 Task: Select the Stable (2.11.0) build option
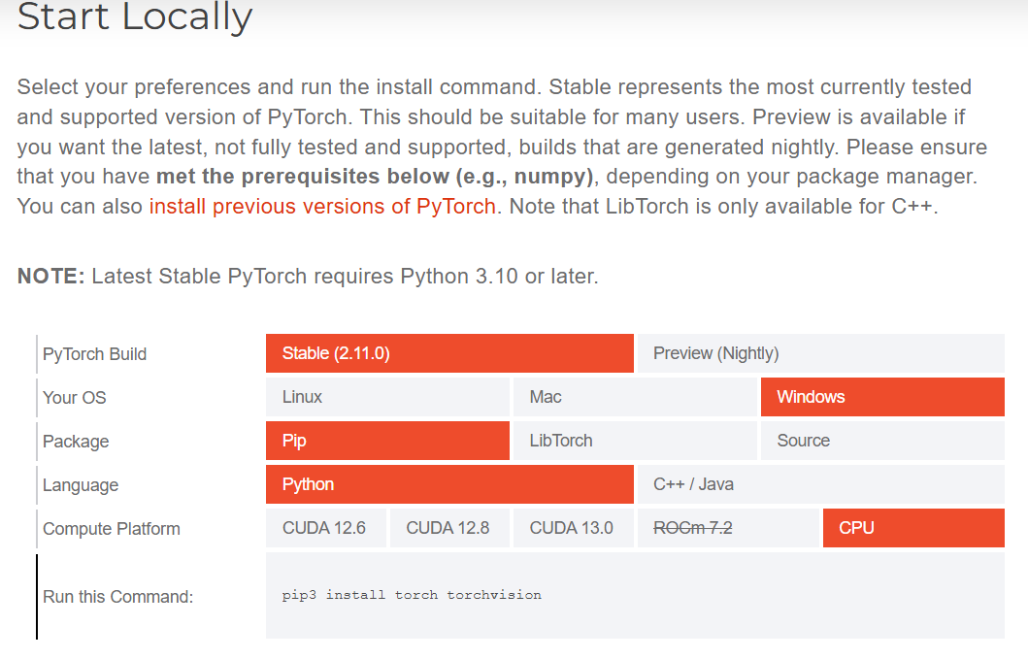(x=448, y=353)
